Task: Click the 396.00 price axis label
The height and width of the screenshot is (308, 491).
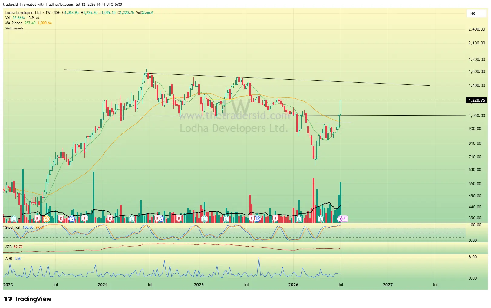Action: click(475, 218)
